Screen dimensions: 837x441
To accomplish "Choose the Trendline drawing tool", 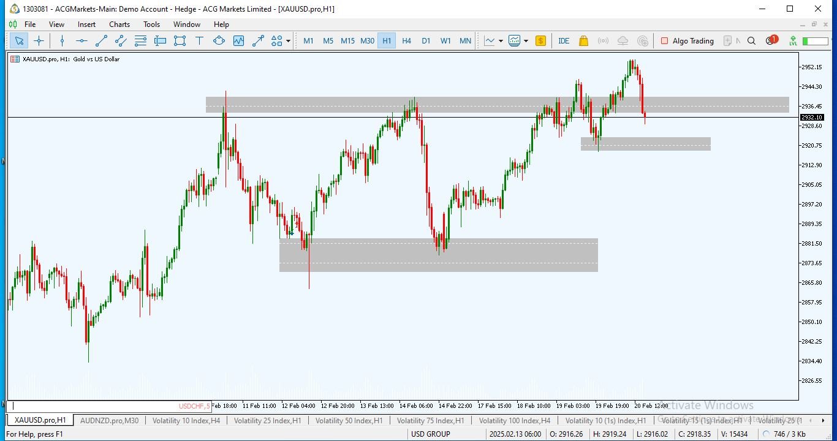I will [101, 41].
